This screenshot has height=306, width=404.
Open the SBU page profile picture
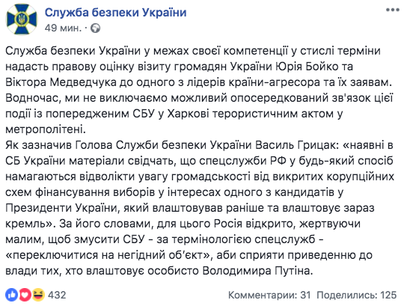coord(22,19)
